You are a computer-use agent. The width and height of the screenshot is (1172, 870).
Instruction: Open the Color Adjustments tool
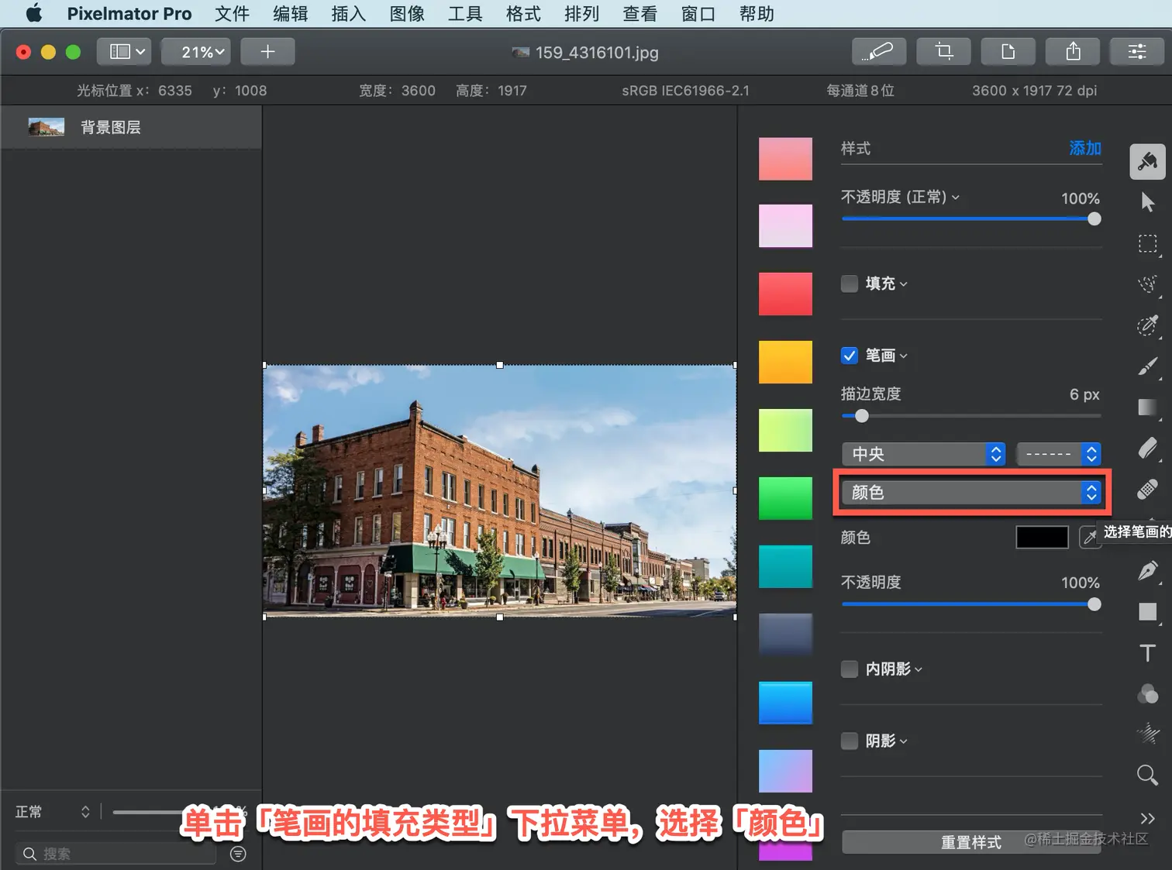1147,693
